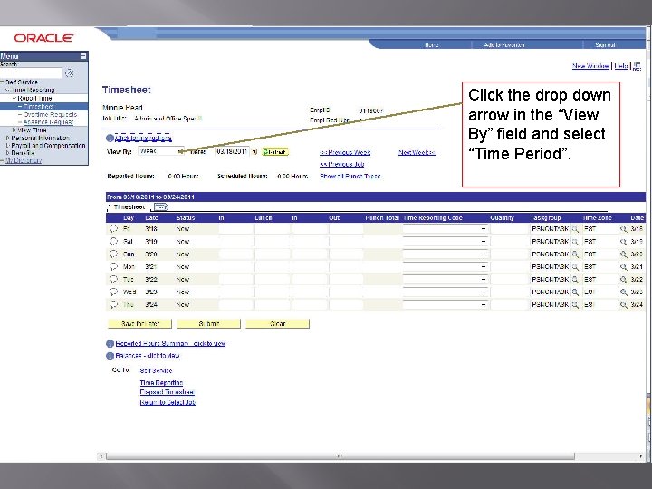652x489 pixels.
Task: Open Time Reporting Code dropdown for Fri 3/18
Action: coord(446,229)
